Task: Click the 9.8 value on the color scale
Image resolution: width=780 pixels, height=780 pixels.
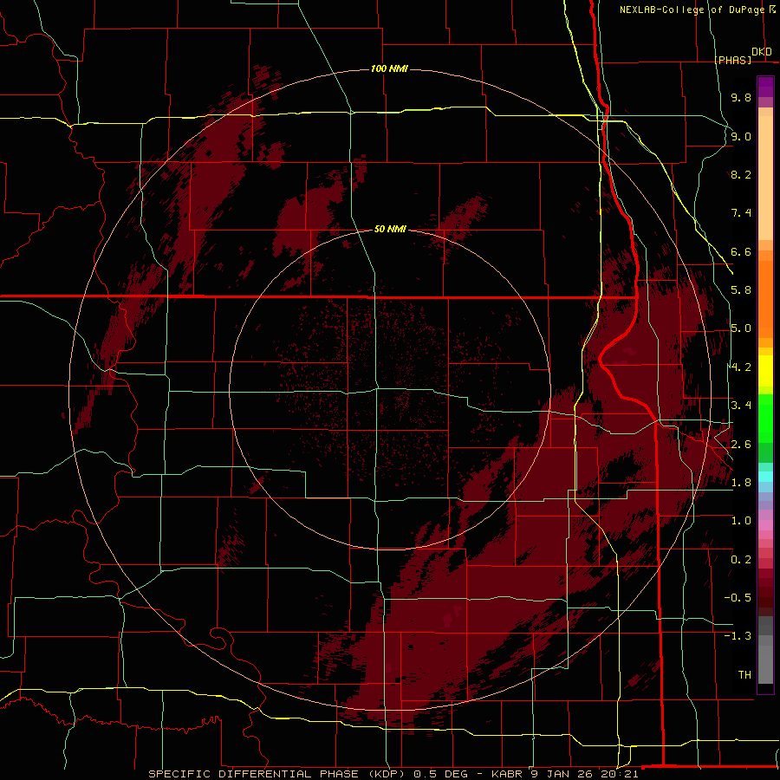Action: pos(741,97)
